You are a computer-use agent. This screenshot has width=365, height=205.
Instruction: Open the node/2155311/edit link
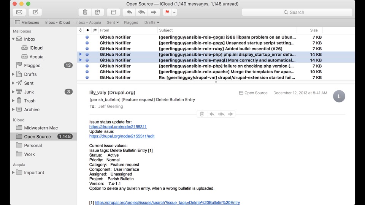pos(122,136)
